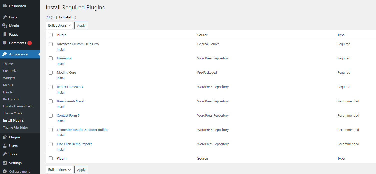Image resolution: width=376 pixels, height=174 pixels.
Task: Click the Dashboard gauge icon
Action: [x=5, y=6]
